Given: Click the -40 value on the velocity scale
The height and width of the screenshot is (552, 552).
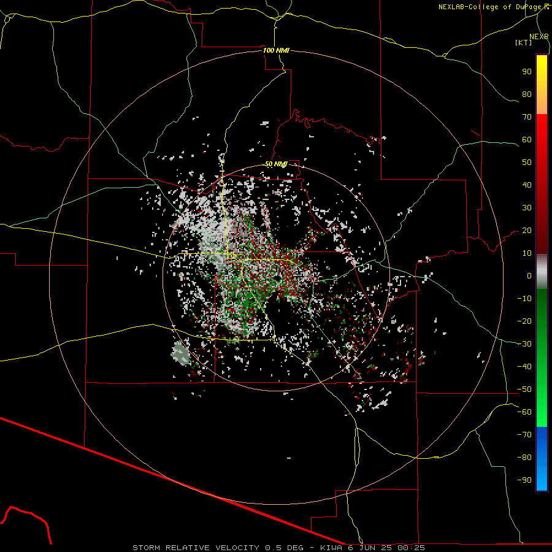Looking at the screenshot, I should 524,367.
